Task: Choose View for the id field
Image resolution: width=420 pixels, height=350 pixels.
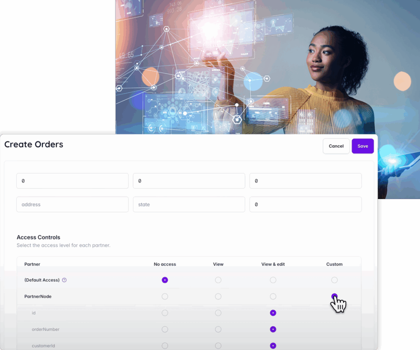Action: point(218,313)
